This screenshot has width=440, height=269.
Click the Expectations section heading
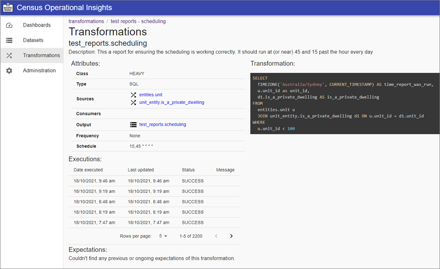click(88, 250)
